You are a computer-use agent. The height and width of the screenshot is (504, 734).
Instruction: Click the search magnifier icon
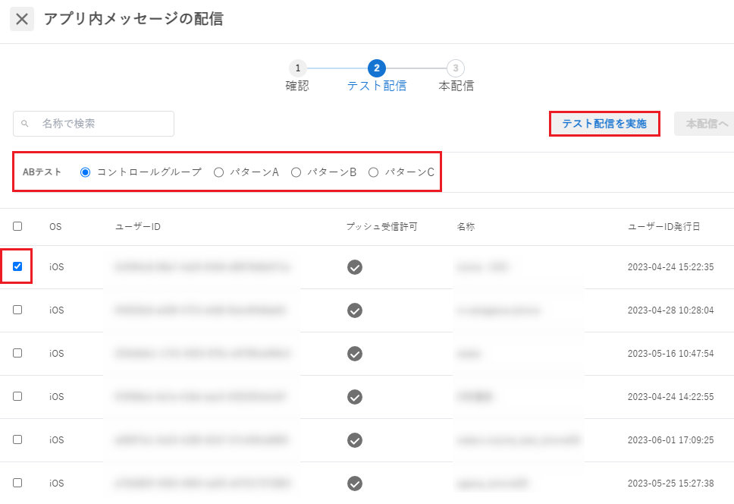tap(25, 124)
